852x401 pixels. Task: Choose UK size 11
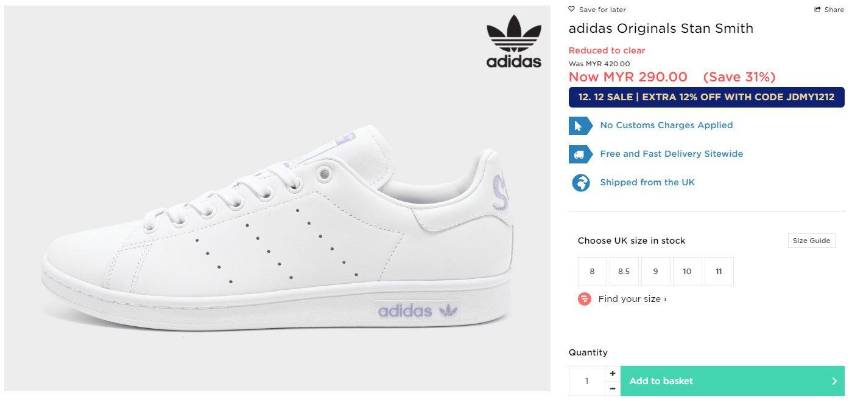(x=719, y=272)
